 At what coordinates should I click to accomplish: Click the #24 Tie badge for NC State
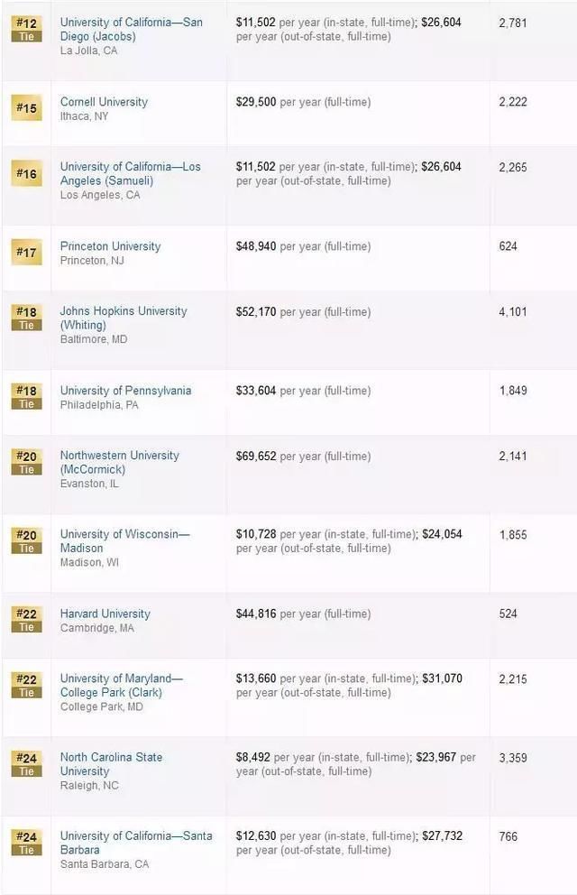click(x=26, y=763)
